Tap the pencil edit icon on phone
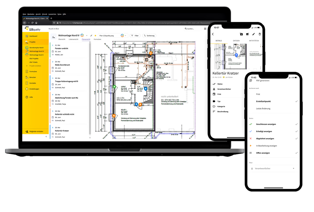The image size is (314, 212). [254, 34]
